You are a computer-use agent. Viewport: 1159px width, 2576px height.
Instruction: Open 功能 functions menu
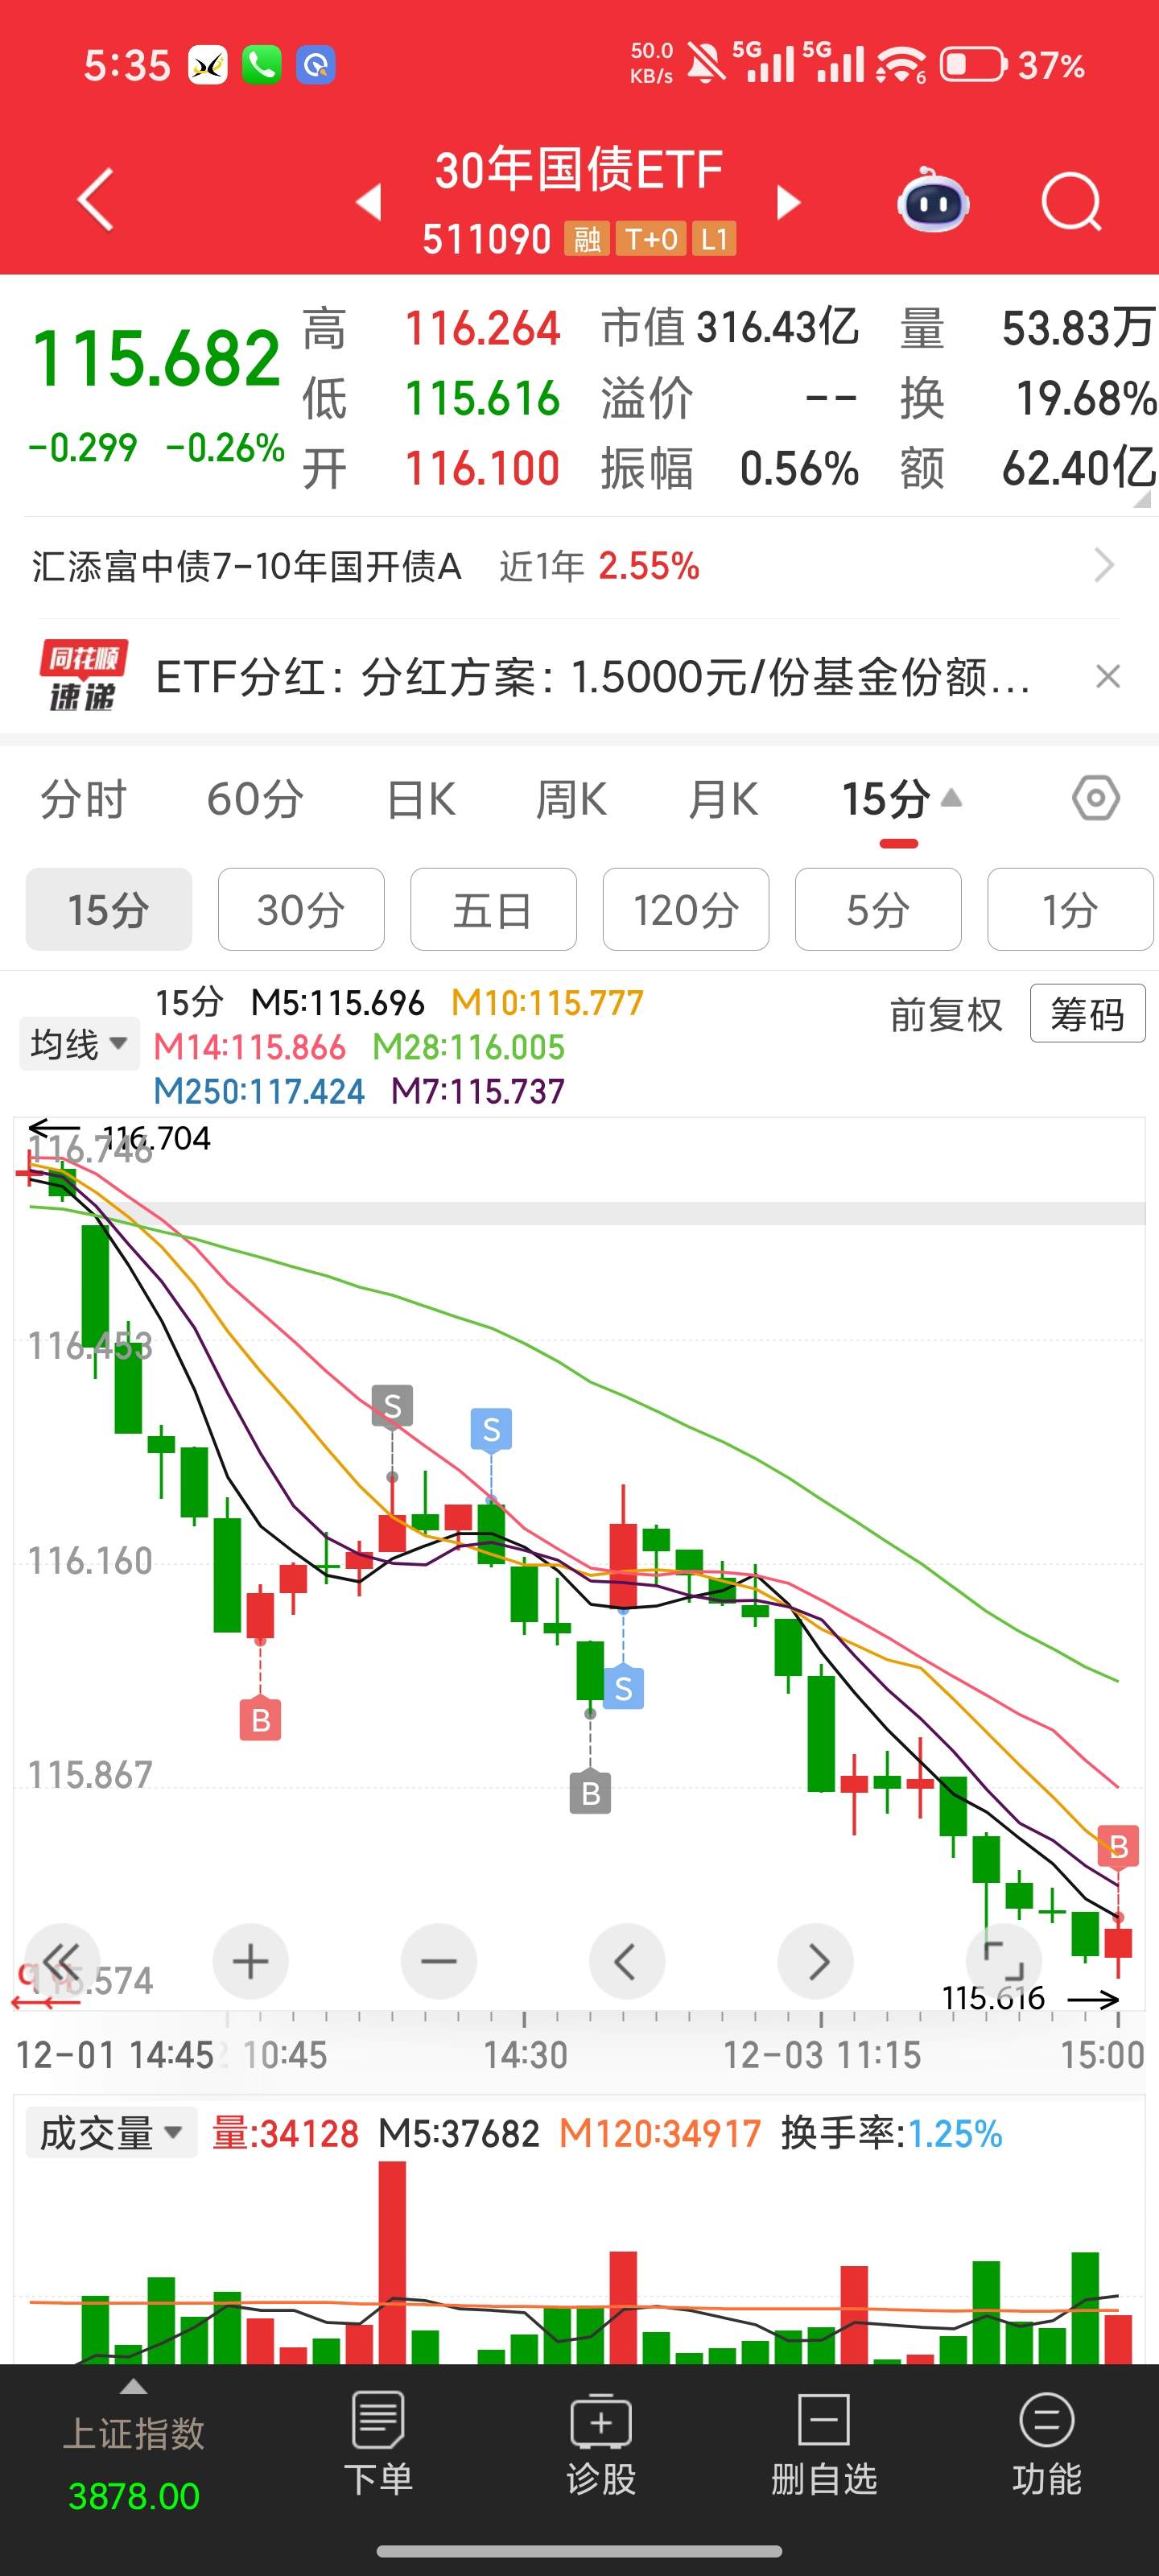pos(1047,2443)
